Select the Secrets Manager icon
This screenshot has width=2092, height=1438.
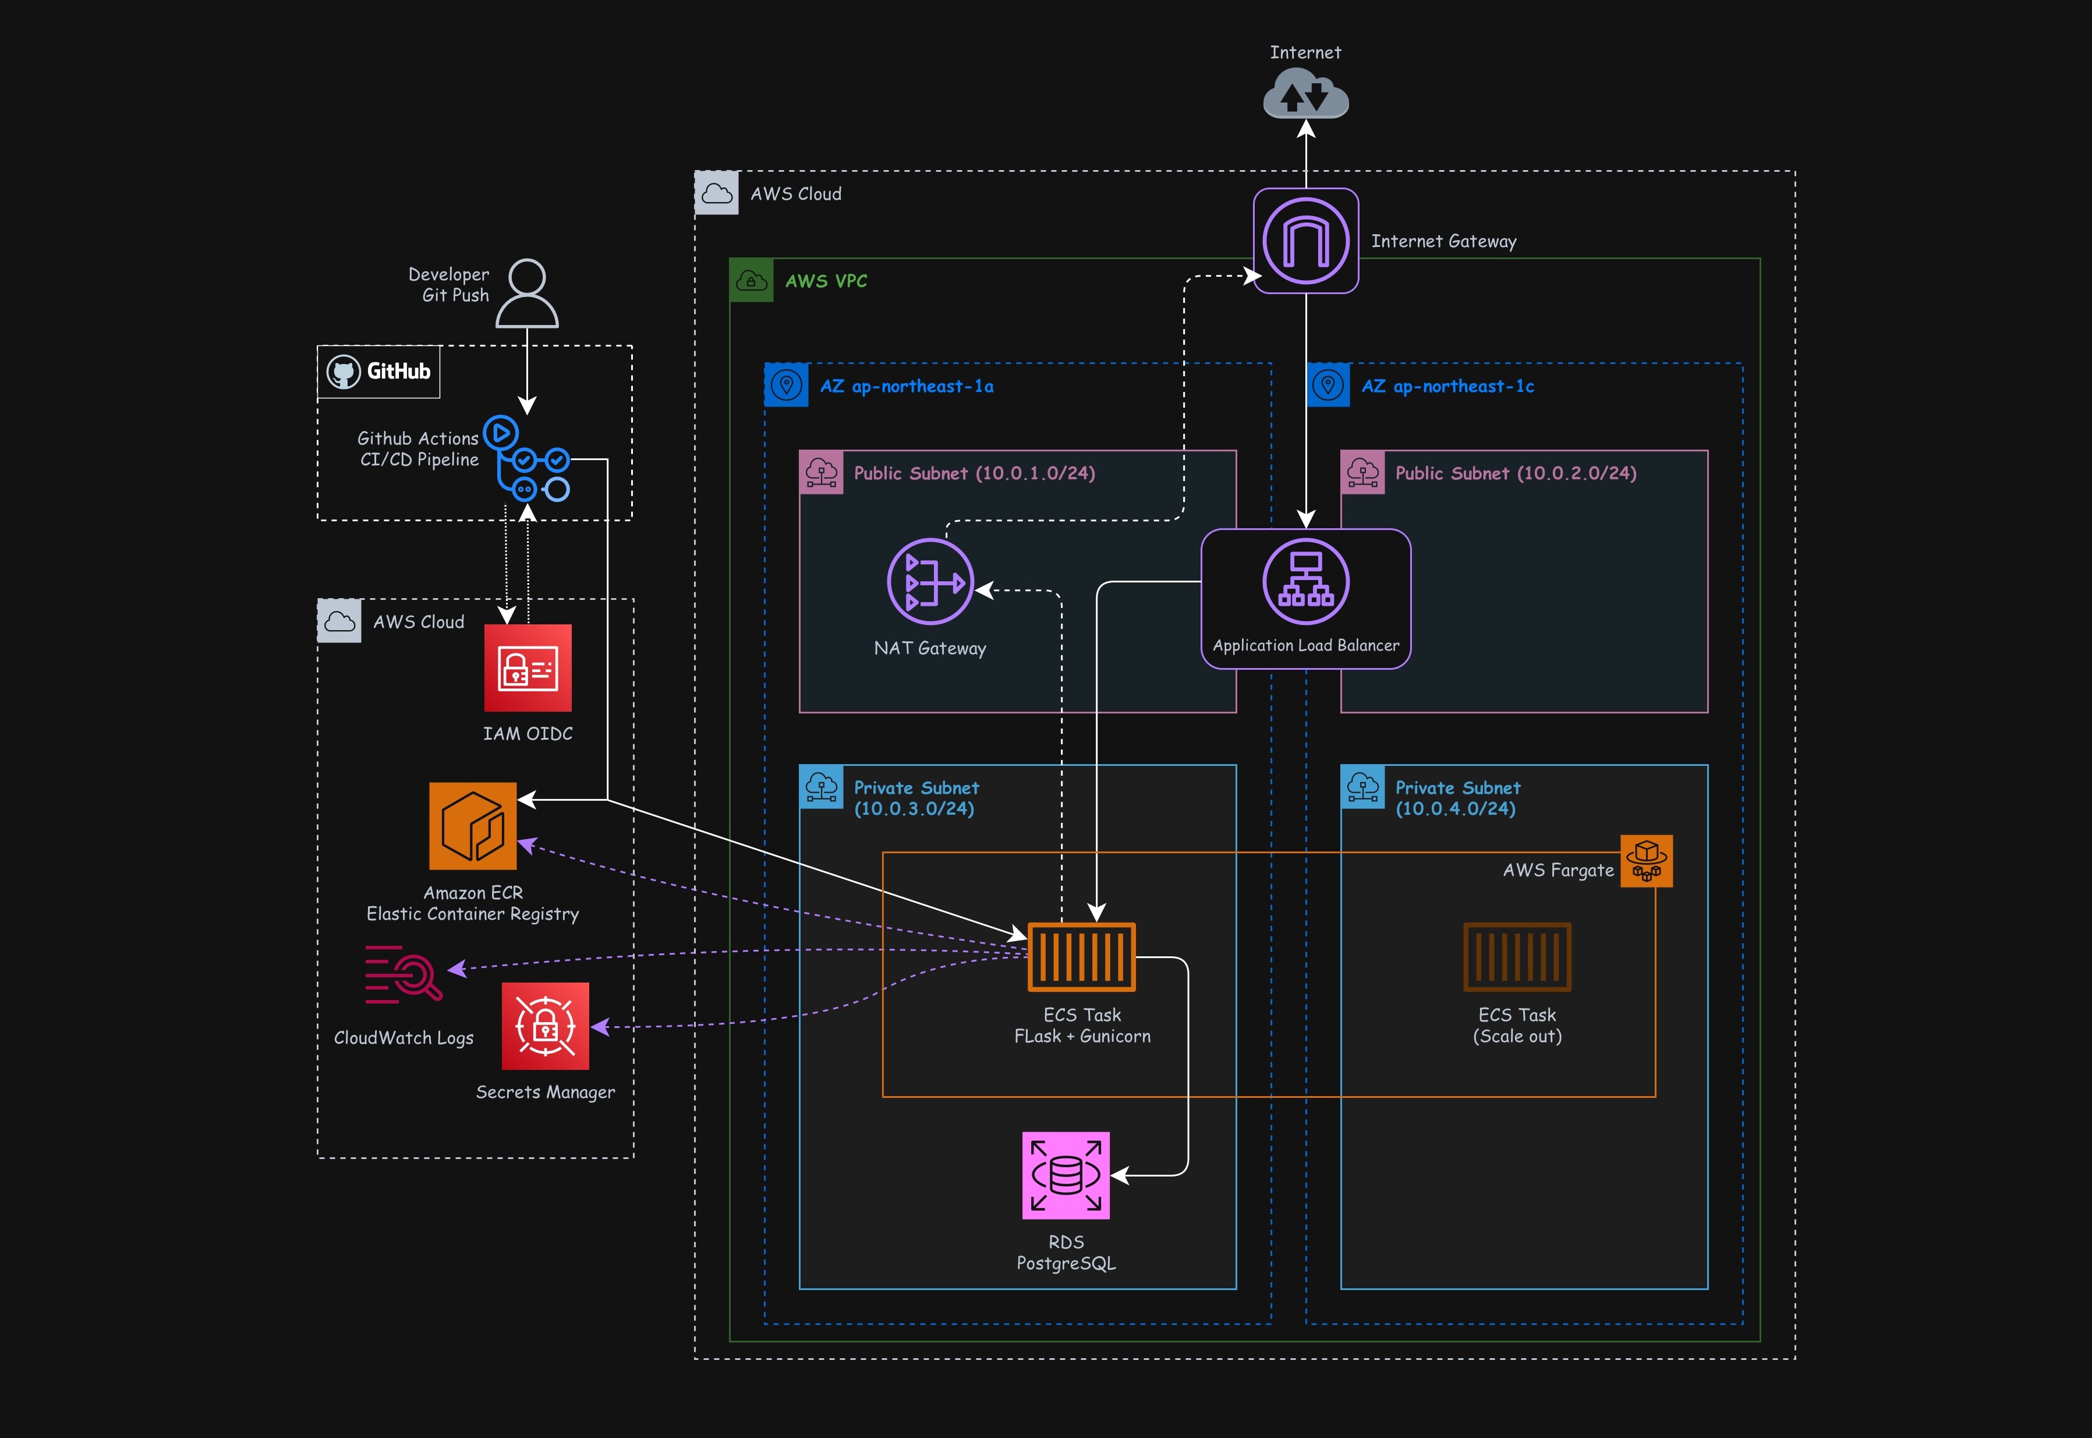click(x=545, y=1026)
